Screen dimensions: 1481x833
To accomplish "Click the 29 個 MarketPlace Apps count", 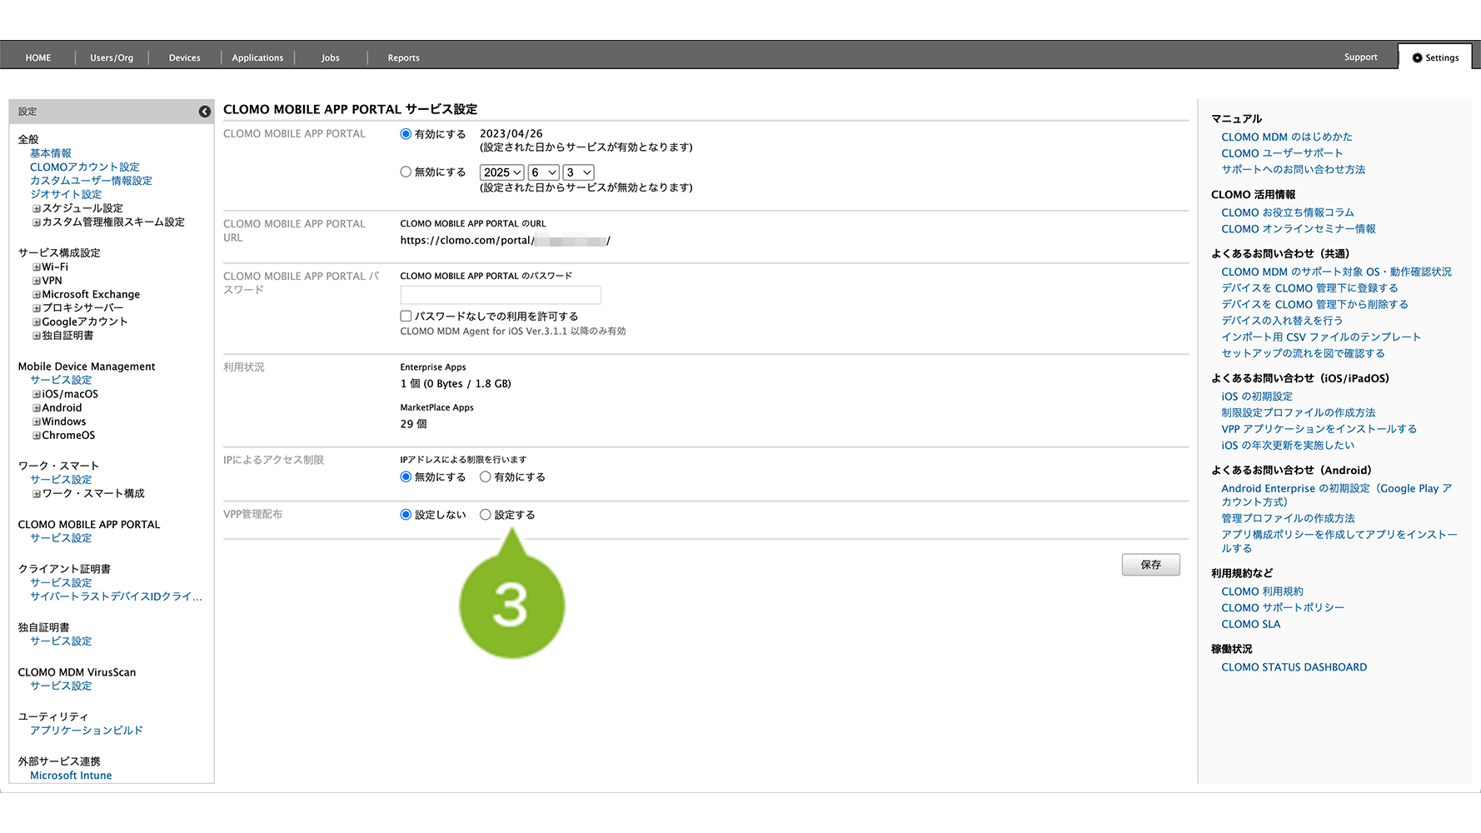I will tap(413, 424).
